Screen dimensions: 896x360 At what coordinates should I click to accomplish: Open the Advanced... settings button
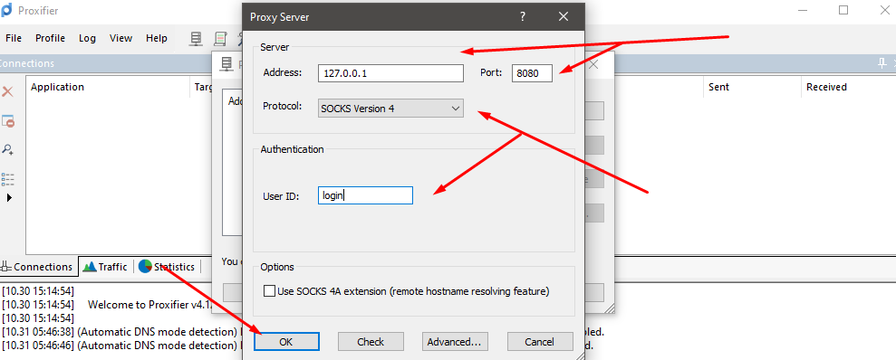click(x=455, y=342)
